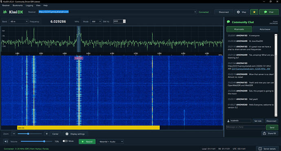This screenshot has height=151, width=281.
Task: Click the yellow 49m BC band bar
Action: click(88, 128)
